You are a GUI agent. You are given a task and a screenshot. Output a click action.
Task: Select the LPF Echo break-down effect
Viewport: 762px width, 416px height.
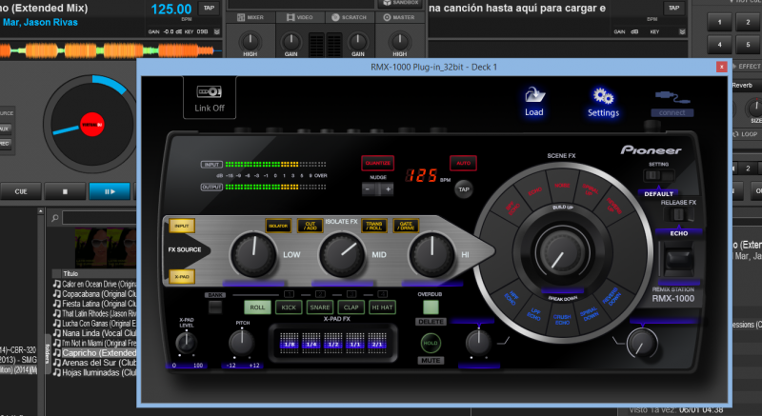coord(534,313)
